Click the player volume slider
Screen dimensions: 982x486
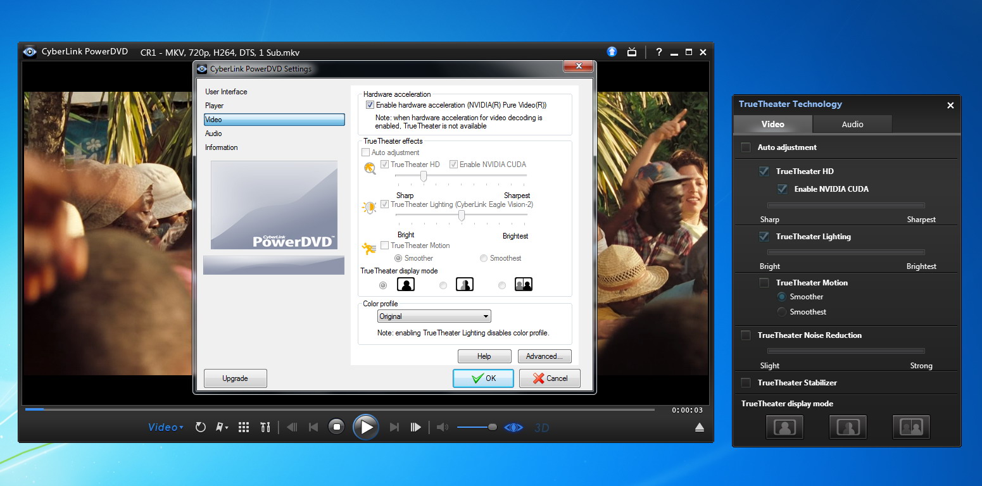click(x=477, y=427)
